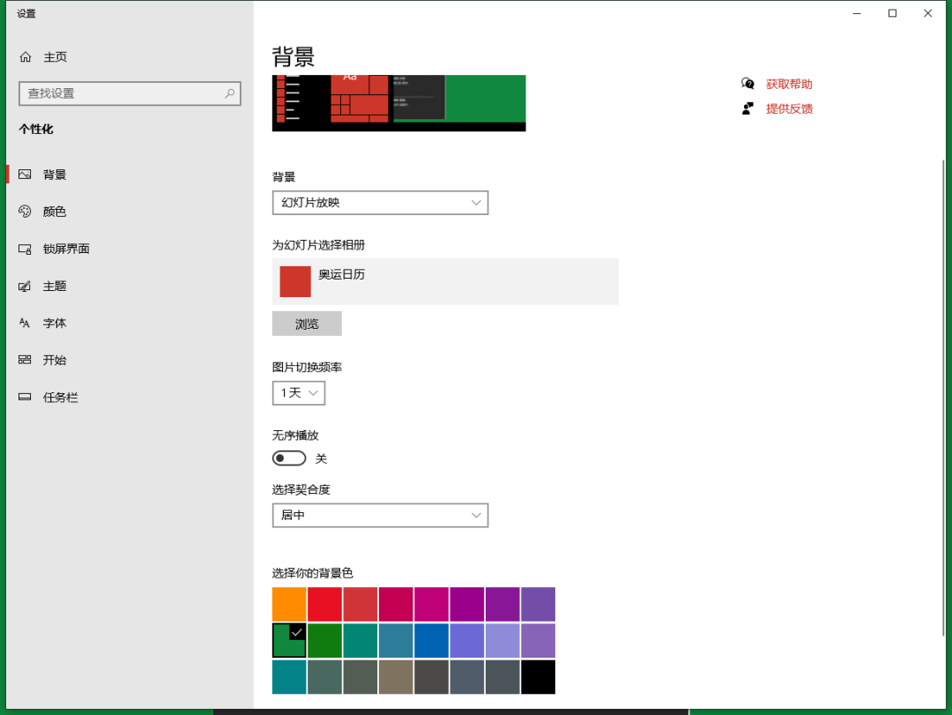952x715 pixels.
Task: Click the 为幻灯片选择相册 label
Action: (x=318, y=245)
